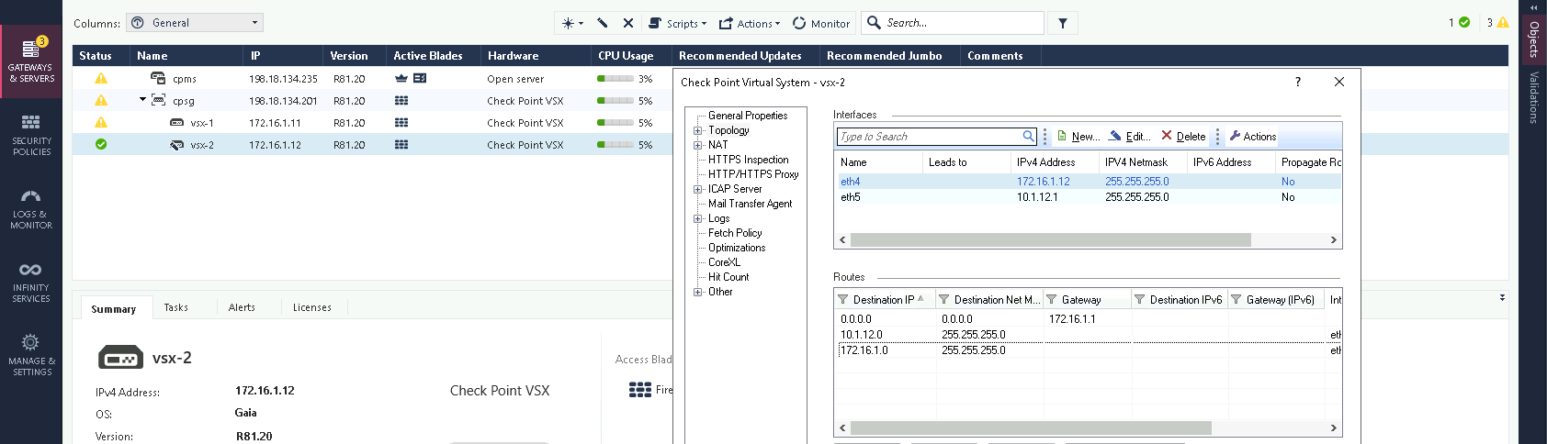
Task: Open the Logs & Monitor section
Action: pyautogui.click(x=31, y=209)
